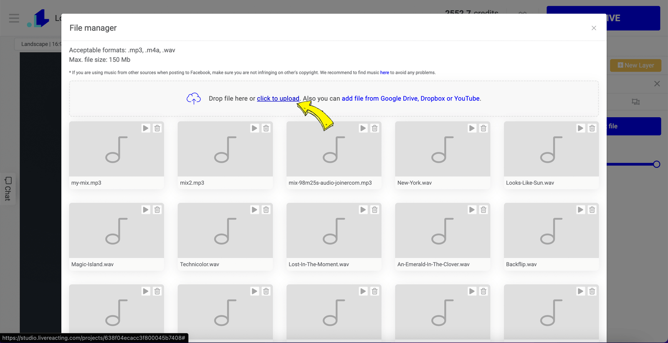Viewport: 668px width, 343px height.
Task: Open the Landscape 16:9 format selector
Action: click(38, 44)
